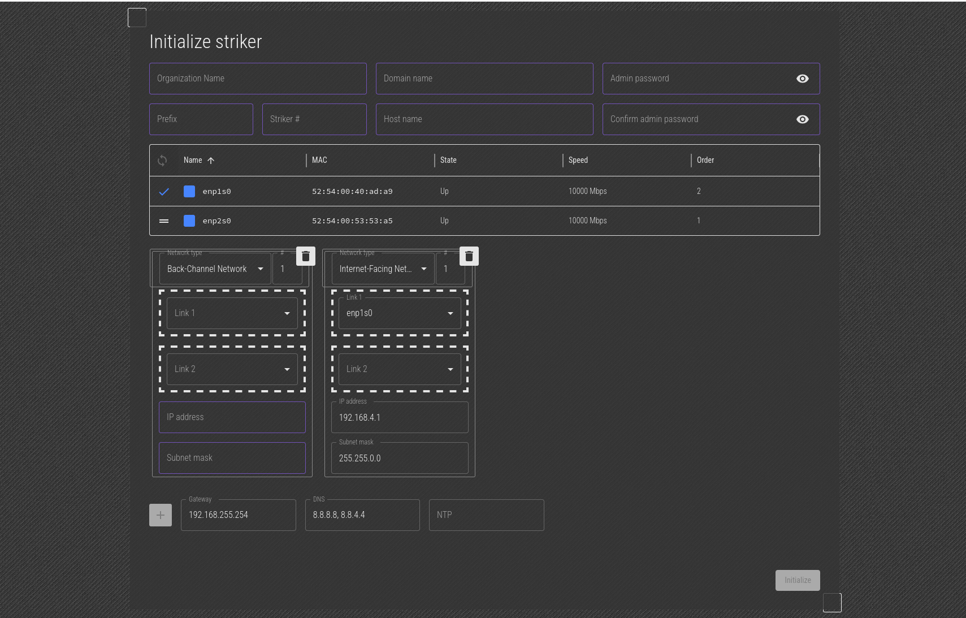Click the enp1s0 interface name
The width and height of the screenshot is (966, 618).
pyautogui.click(x=217, y=192)
